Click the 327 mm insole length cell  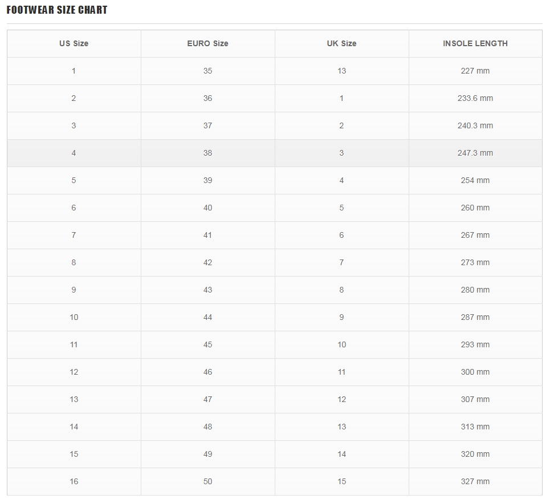pos(476,481)
